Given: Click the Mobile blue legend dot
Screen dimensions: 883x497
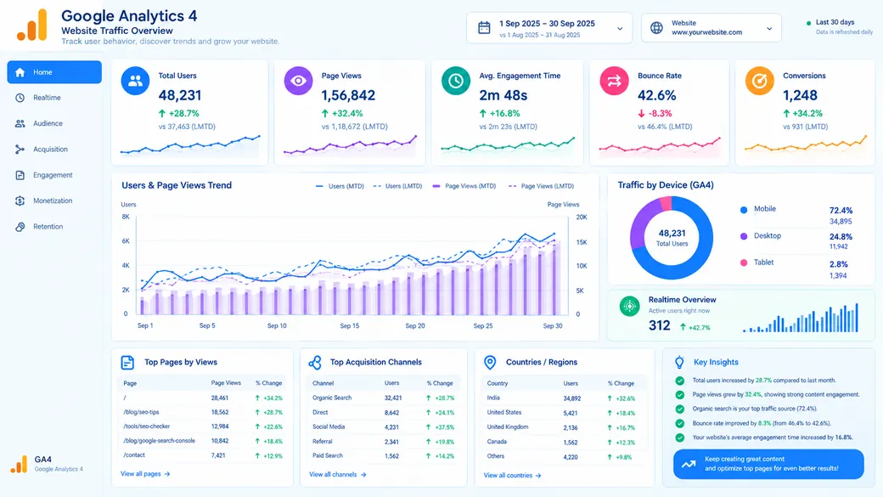Looking at the screenshot, I should click(x=744, y=210).
